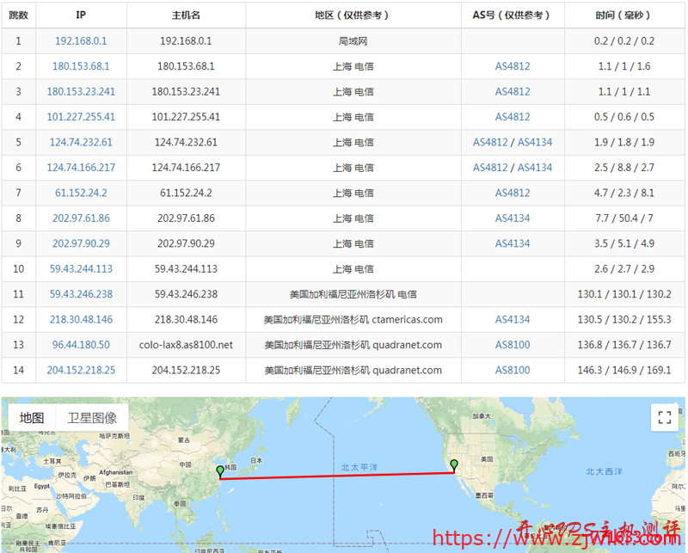Image resolution: width=688 pixels, height=553 pixels.
Task: Open the AS4134 link on hop 5
Action: pos(533,142)
